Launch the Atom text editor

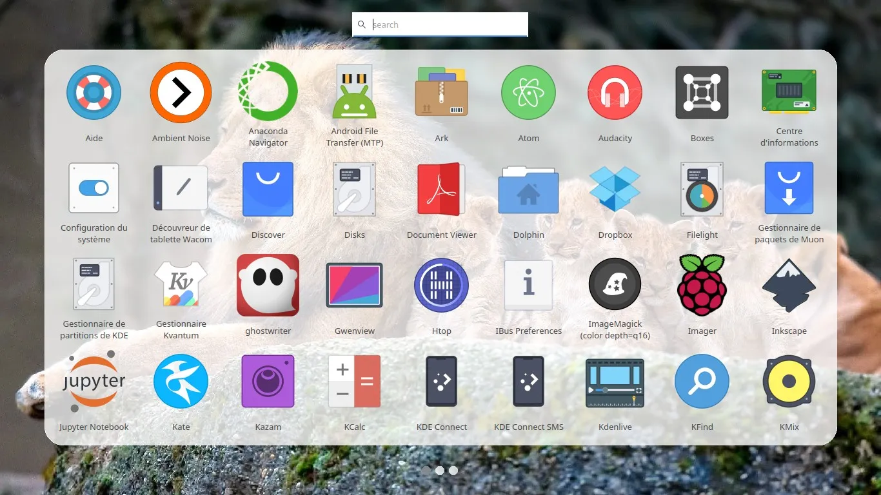pos(528,92)
